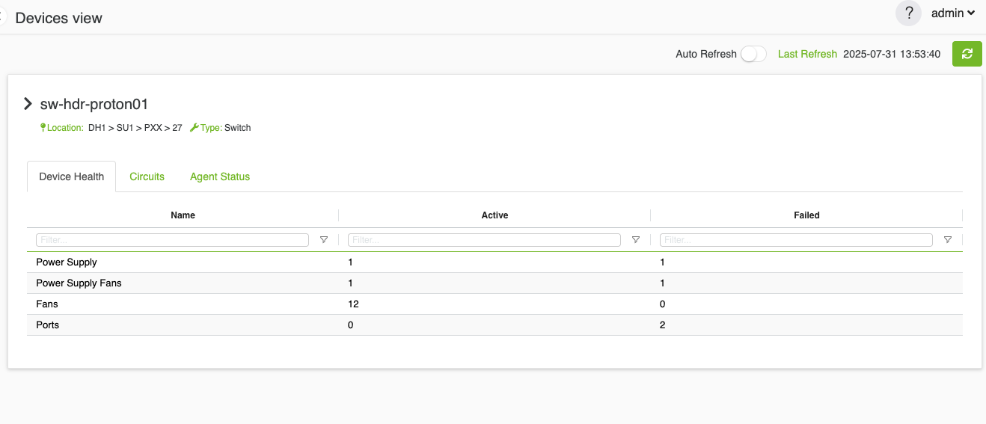Select the Device Health tab
This screenshot has width=986, height=424.
[x=72, y=176]
